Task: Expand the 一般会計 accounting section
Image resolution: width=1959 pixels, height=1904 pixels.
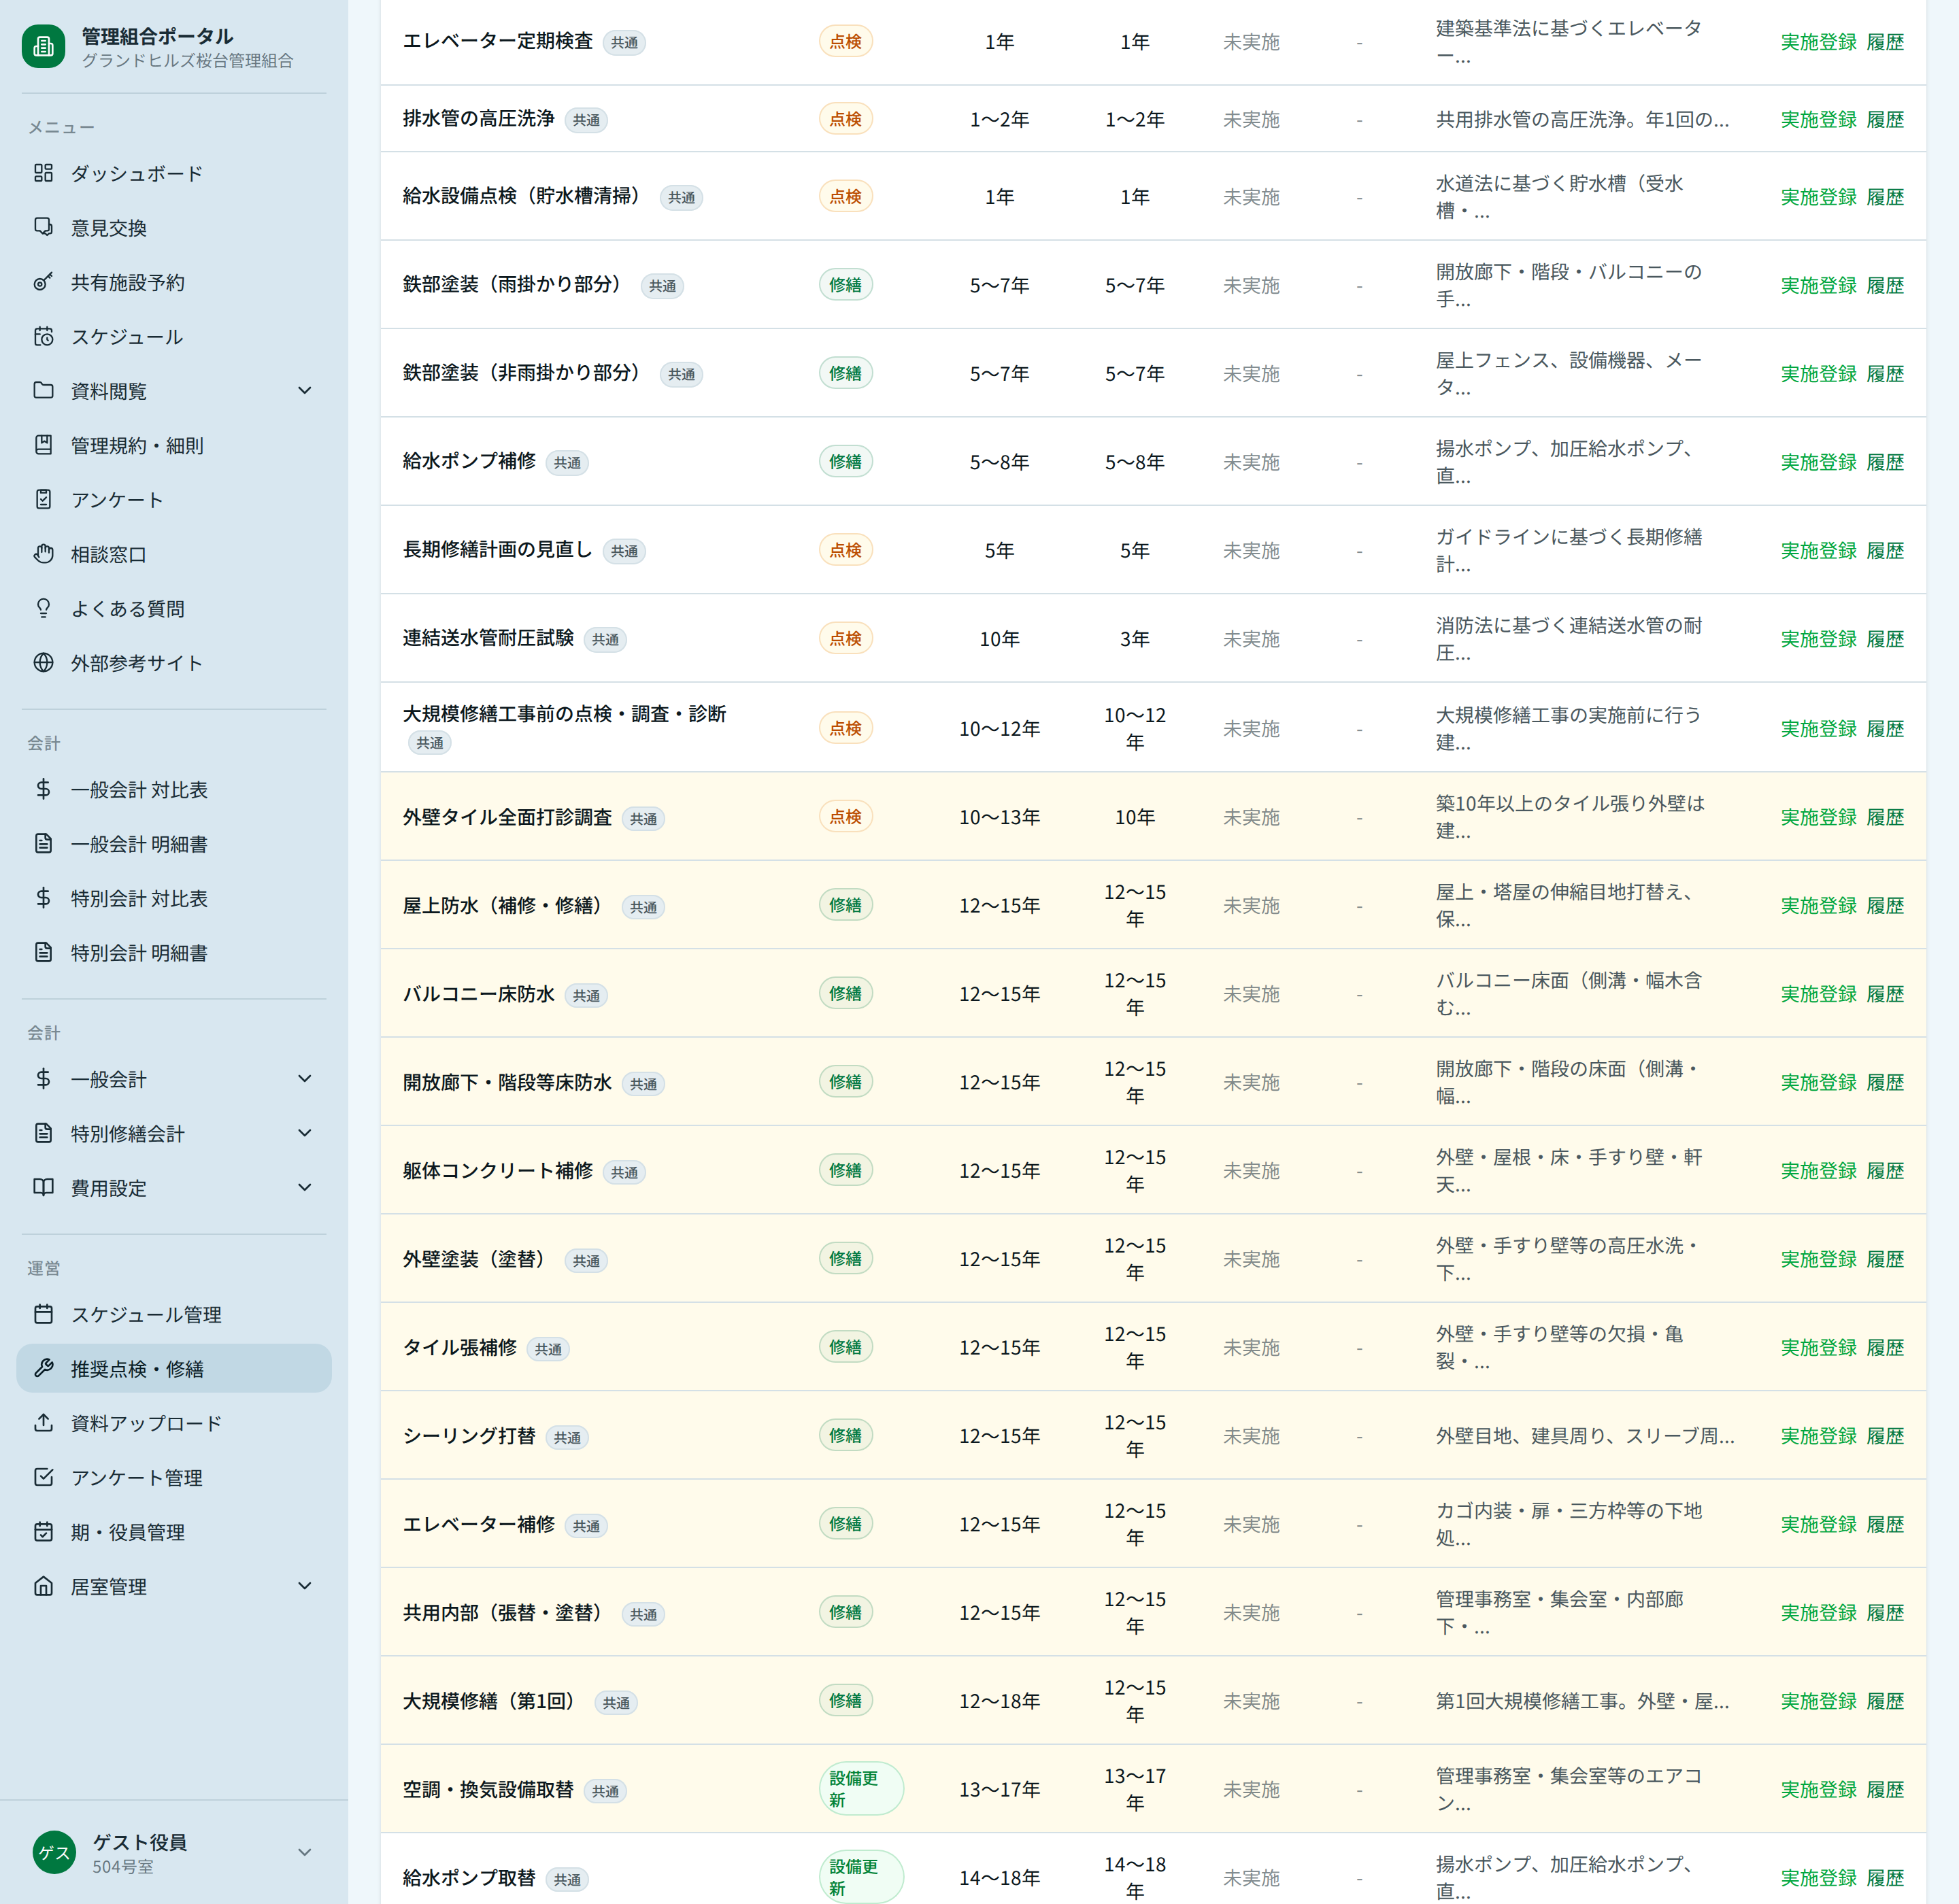Action: tap(306, 1078)
